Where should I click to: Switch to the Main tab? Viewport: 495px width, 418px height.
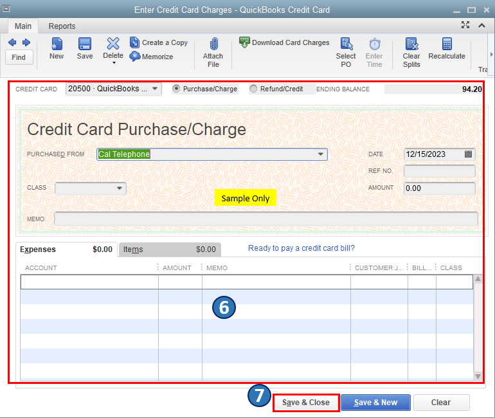(23, 26)
